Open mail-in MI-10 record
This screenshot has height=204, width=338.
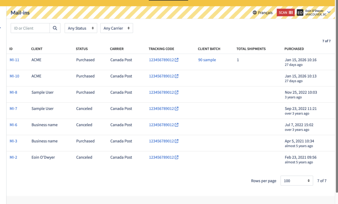pos(14,76)
